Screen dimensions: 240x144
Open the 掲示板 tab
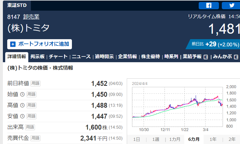38,56
